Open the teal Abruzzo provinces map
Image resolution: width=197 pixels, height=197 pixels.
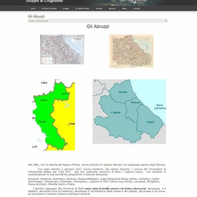tap(130, 111)
